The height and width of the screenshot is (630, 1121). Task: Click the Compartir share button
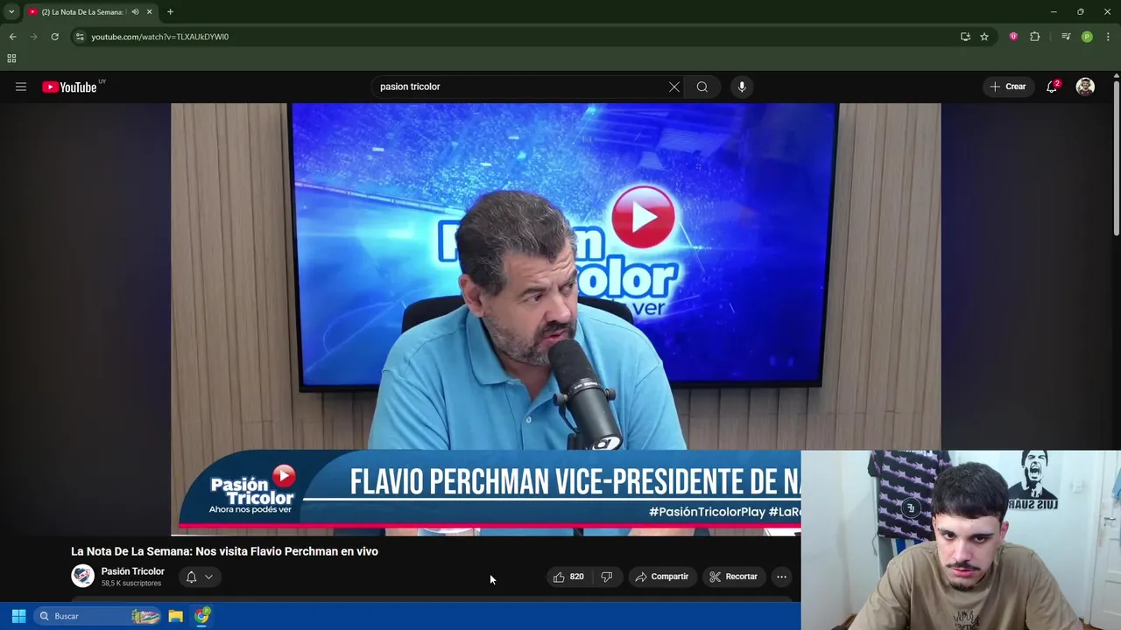point(662,577)
